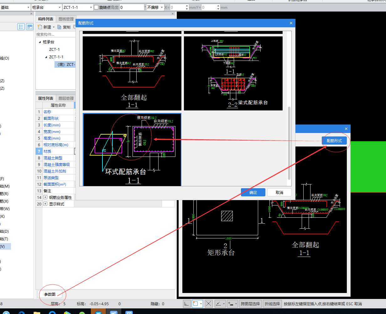Open the angle line icon dropdown arrow
The width and height of the screenshot is (386, 314).
pos(224,304)
